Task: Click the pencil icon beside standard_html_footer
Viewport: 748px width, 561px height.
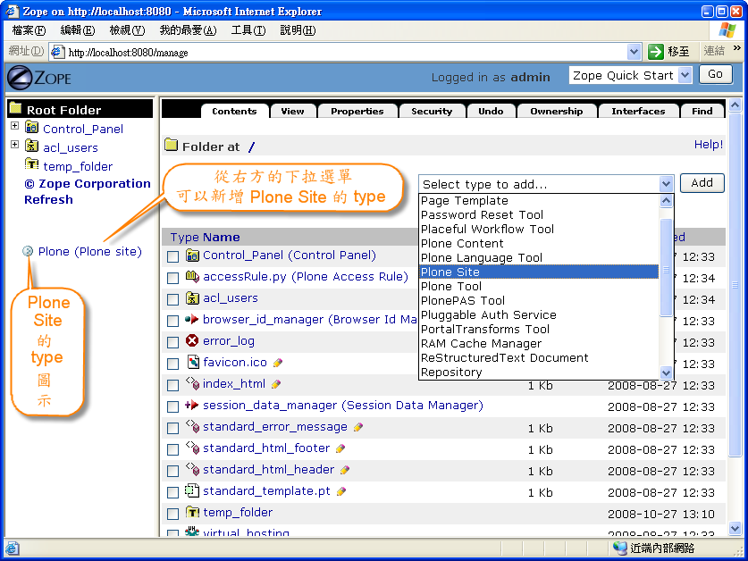Action: (340, 448)
